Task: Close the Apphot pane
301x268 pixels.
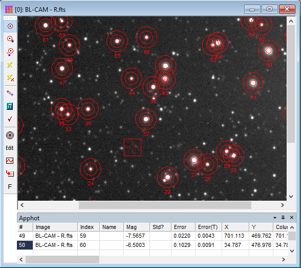Action: pyautogui.click(x=292, y=218)
